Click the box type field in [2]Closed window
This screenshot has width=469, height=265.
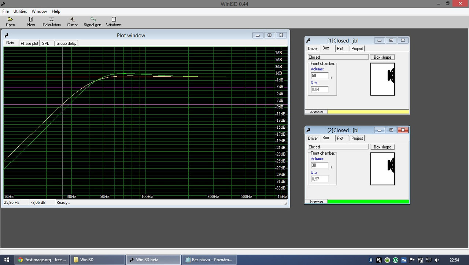(338, 147)
